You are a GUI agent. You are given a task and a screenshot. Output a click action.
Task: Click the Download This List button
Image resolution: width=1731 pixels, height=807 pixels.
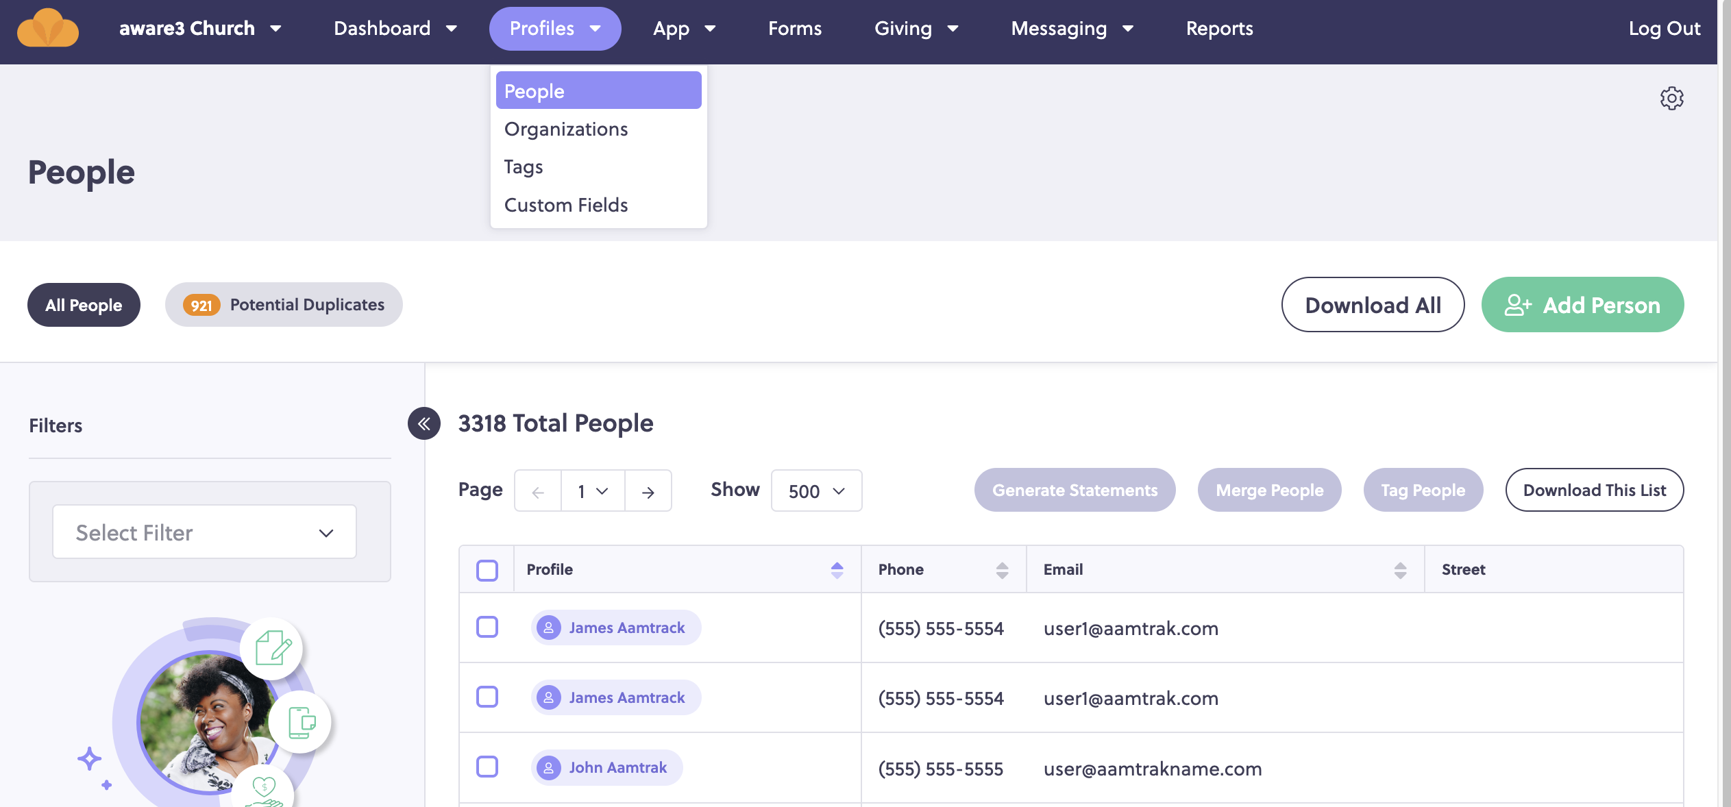[1594, 491]
